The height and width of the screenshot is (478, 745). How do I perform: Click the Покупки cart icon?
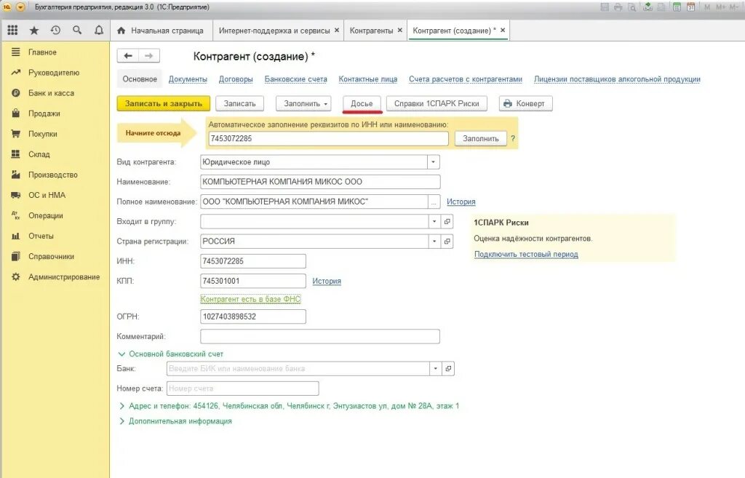16,134
